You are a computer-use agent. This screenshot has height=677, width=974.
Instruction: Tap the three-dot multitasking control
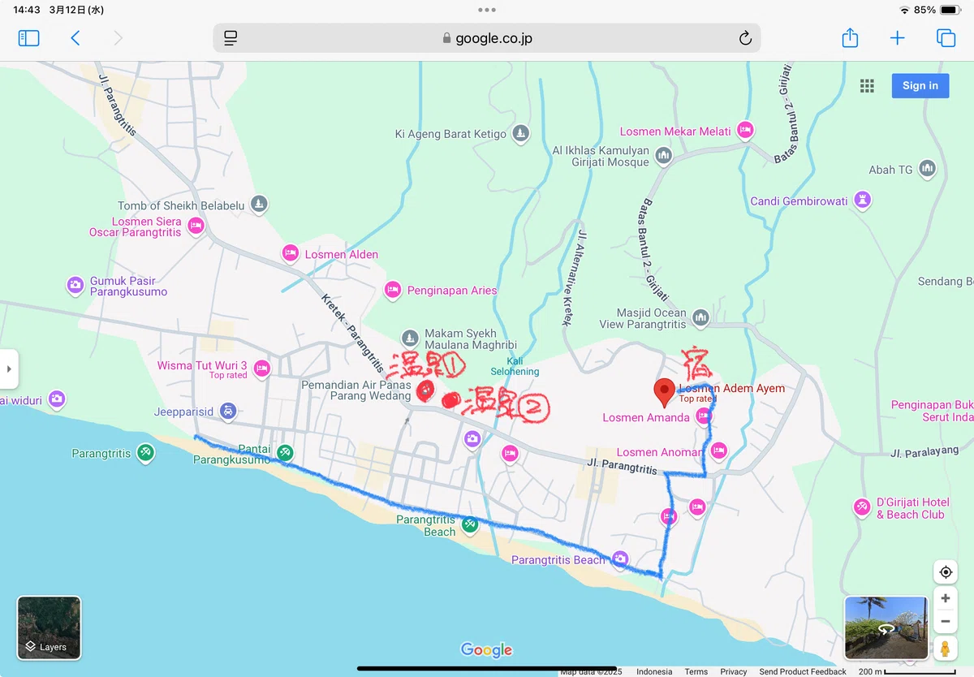[487, 10]
